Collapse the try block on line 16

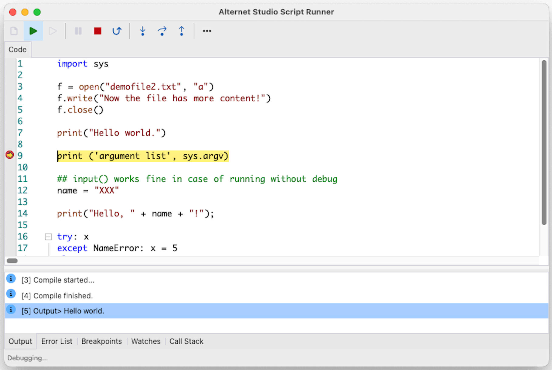point(48,237)
